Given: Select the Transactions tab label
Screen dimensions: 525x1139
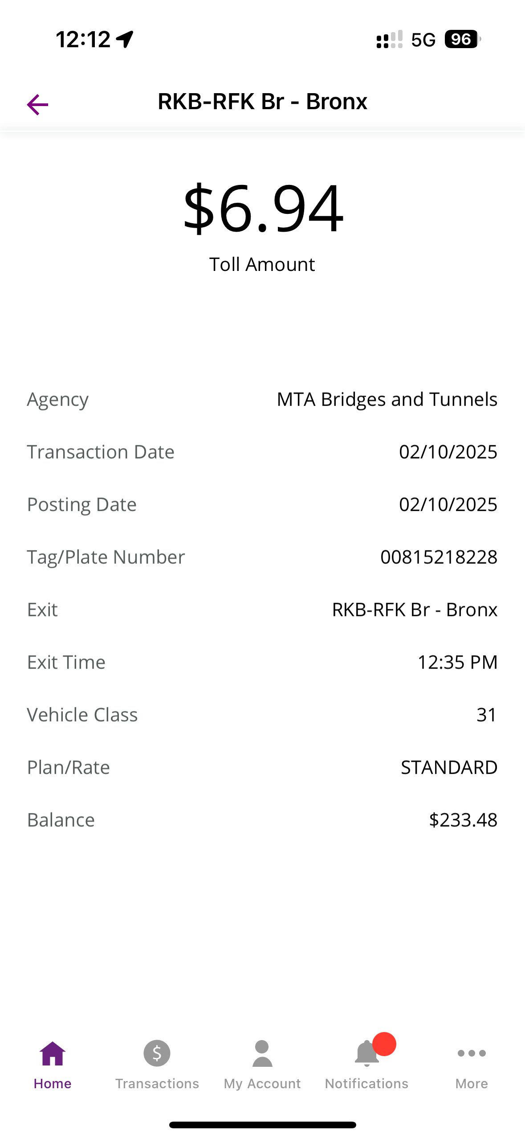Looking at the screenshot, I should point(157,1083).
